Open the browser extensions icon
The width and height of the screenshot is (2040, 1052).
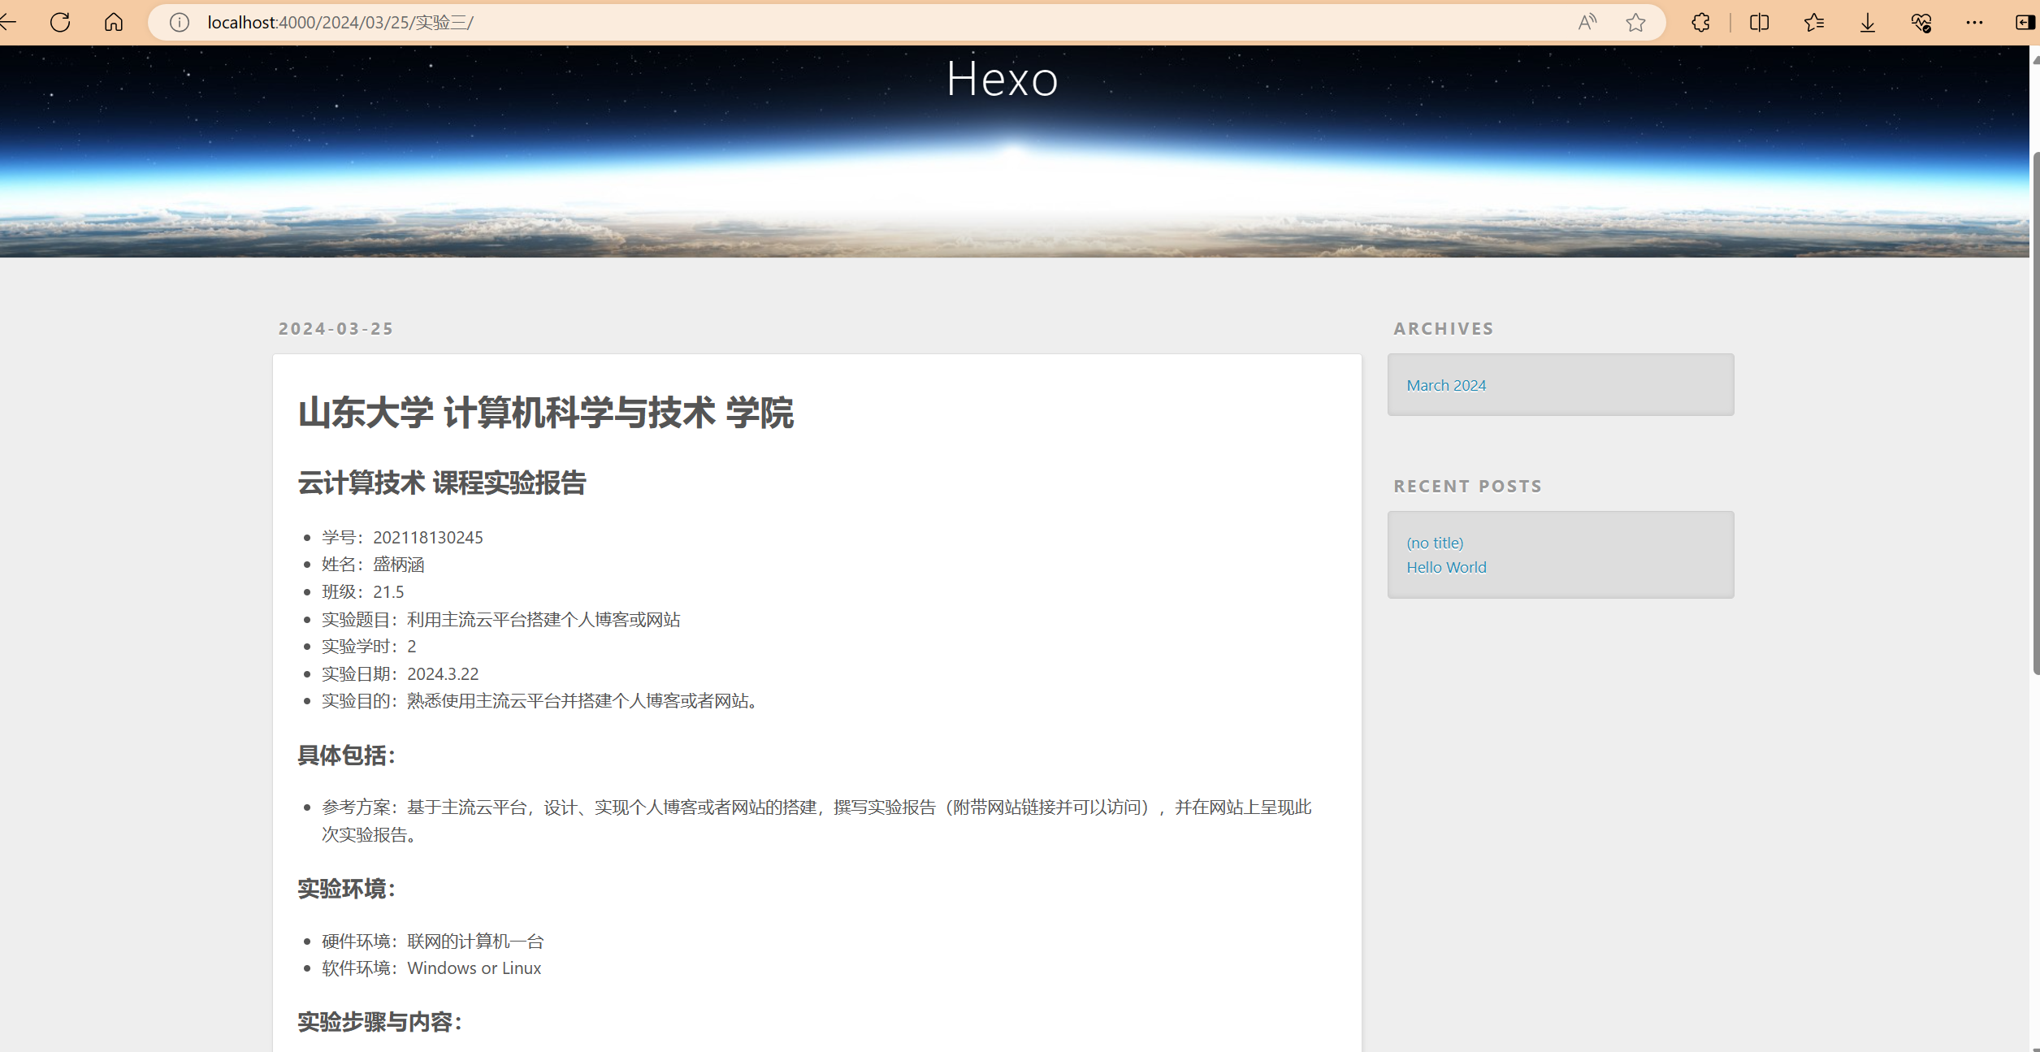[x=1700, y=22]
